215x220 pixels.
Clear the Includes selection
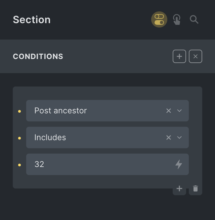pos(169,137)
